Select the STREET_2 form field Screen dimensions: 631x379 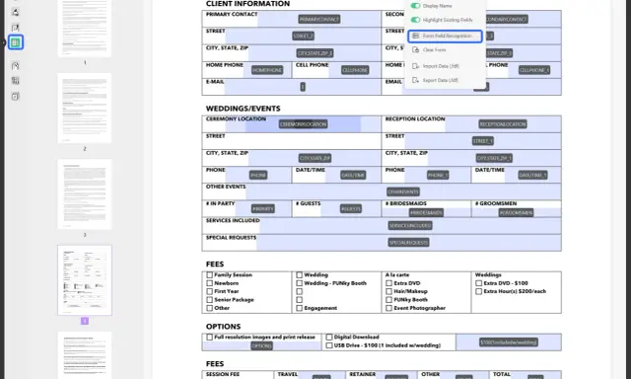303,36
